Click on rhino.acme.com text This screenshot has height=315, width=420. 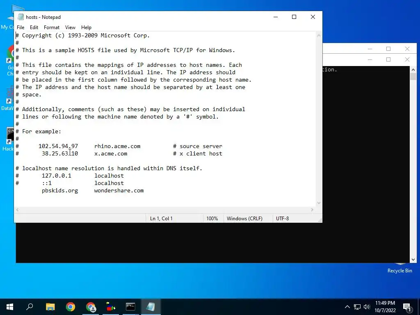tap(117, 146)
